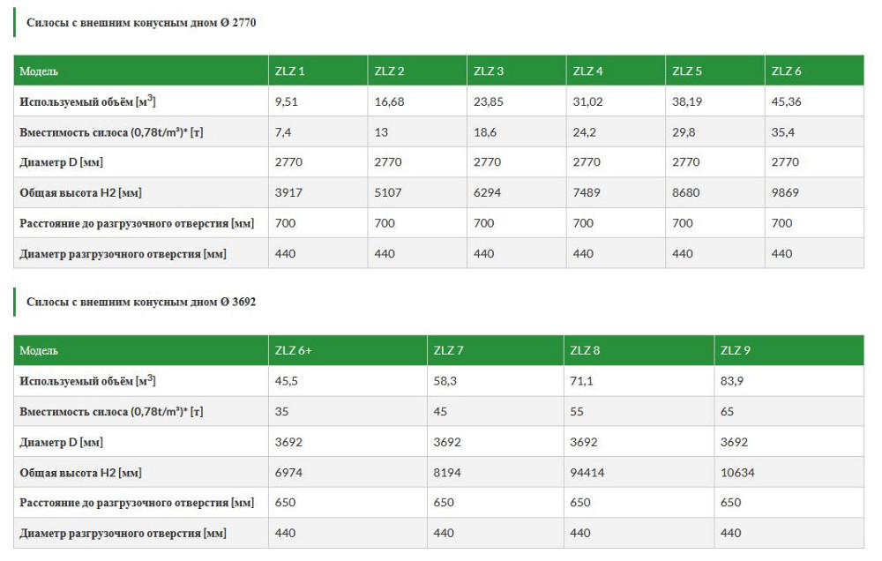Click the 9869 total height value
Viewport: 882px width, 561px height.
[786, 193]
